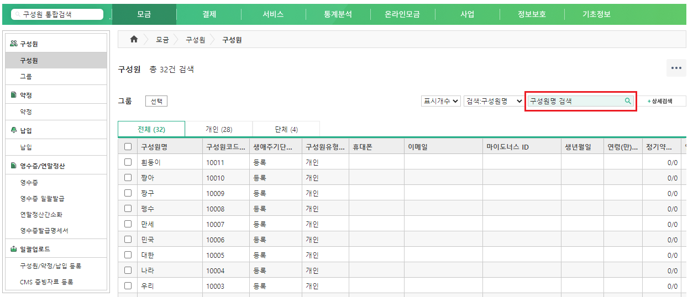
Task: Check the box for row 우리
Action: pyautogui.click(x=128, y=286)
